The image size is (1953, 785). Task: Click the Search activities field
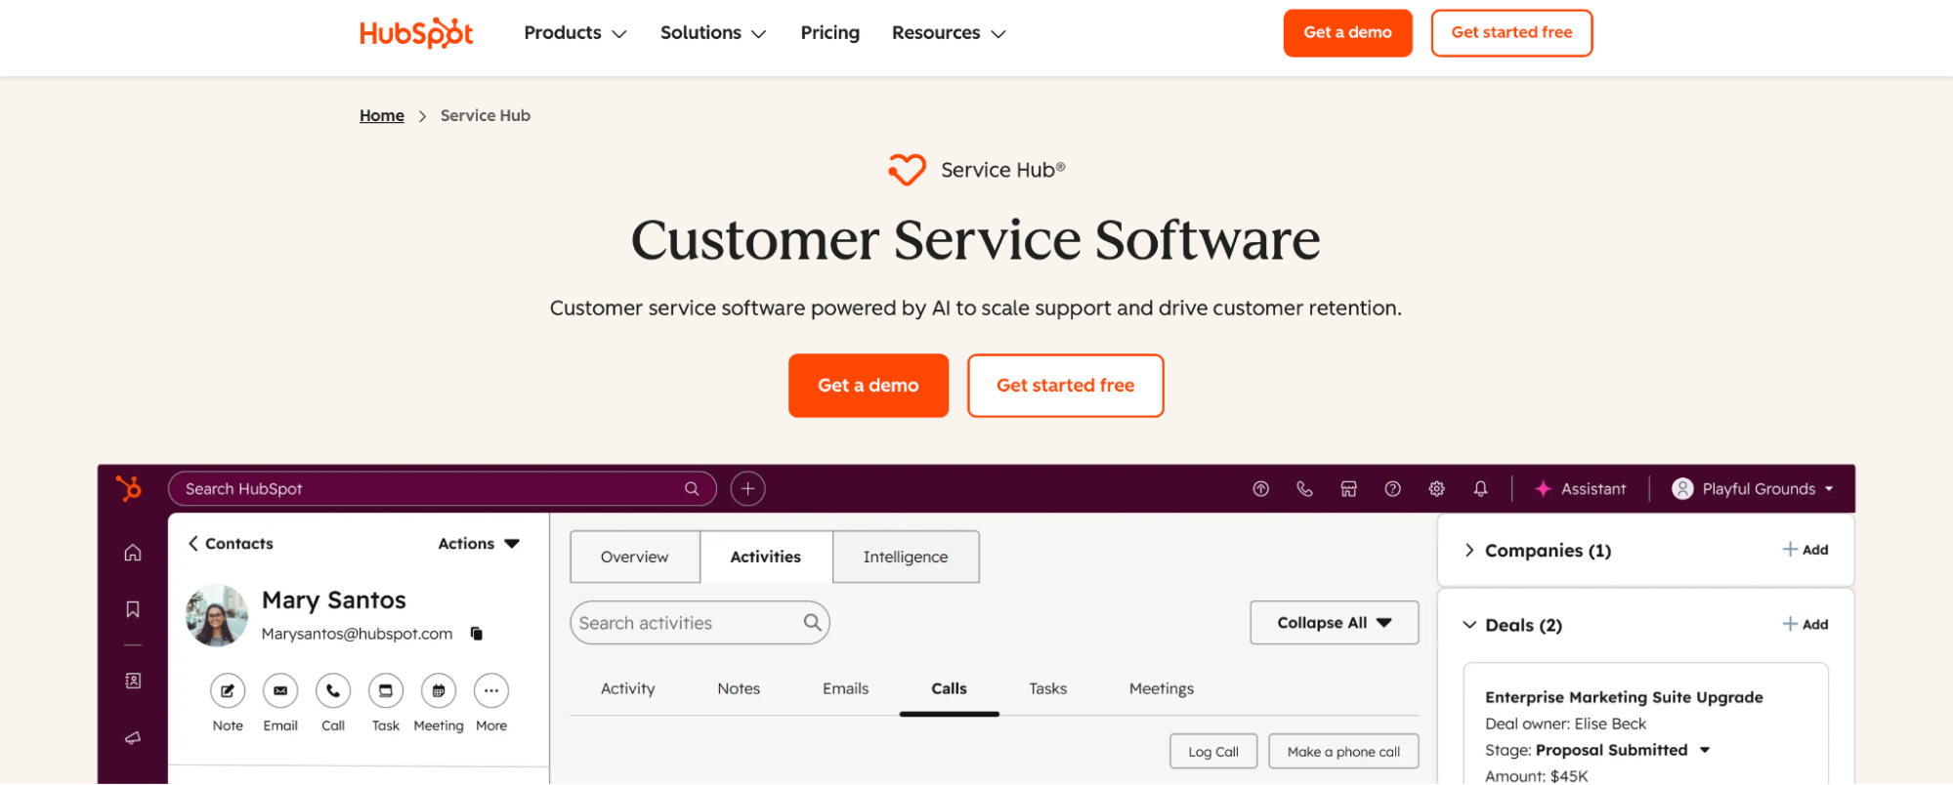[701, 622]
